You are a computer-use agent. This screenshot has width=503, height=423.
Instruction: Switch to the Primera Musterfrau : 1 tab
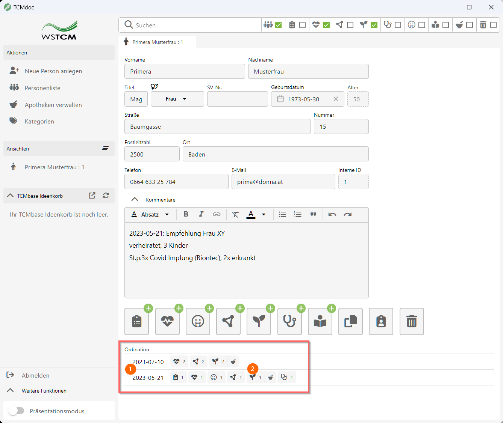point(157,42)
